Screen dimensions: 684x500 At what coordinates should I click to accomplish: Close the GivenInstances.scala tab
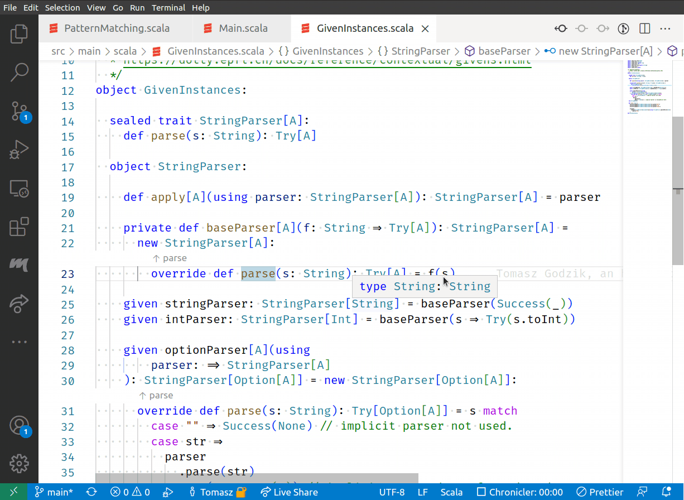click(x=425, y=28)
